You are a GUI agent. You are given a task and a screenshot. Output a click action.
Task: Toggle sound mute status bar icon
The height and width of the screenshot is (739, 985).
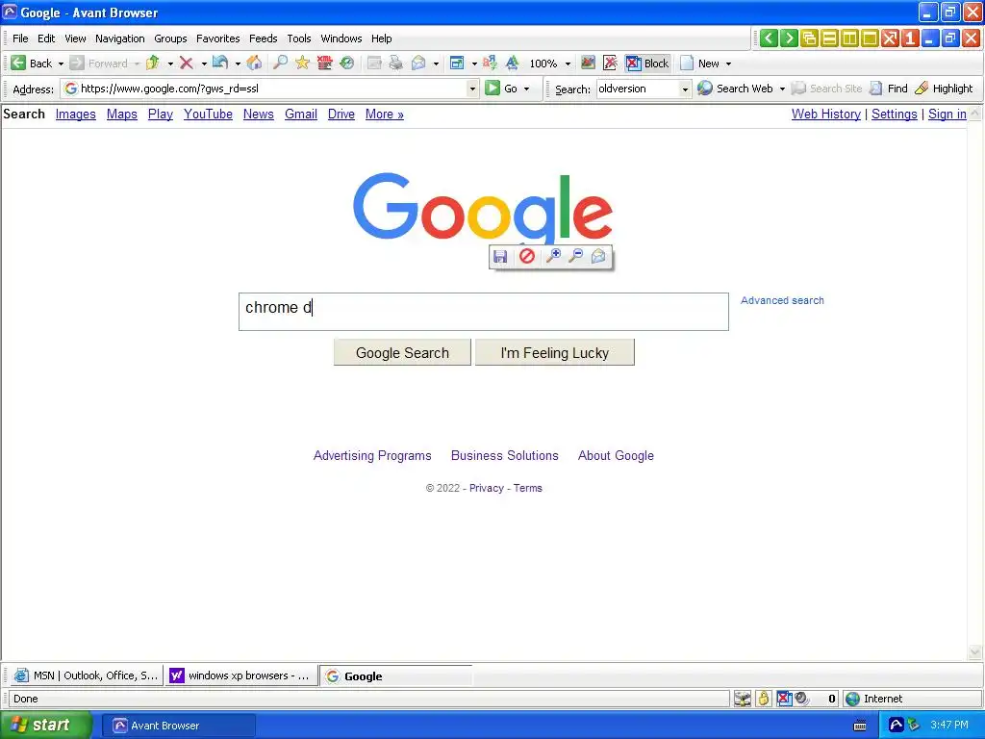click(801, 699)
